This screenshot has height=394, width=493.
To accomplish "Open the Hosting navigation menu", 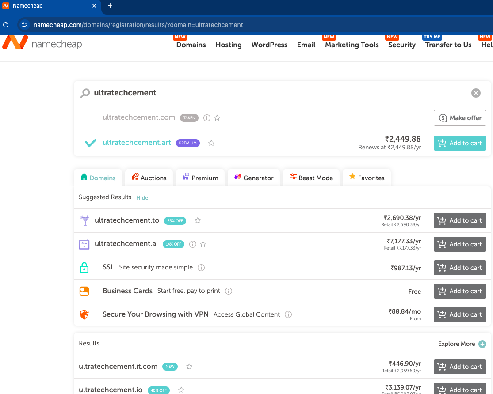I will (229, 45).
